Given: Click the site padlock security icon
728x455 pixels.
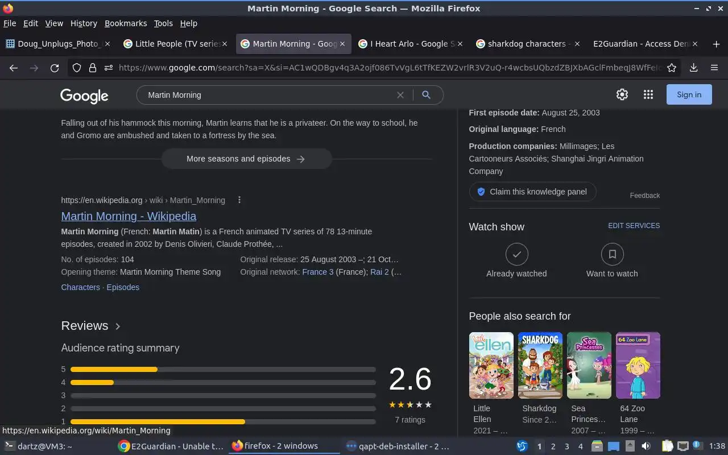Looking at the screenshot, I should click(x=93, y=68).
